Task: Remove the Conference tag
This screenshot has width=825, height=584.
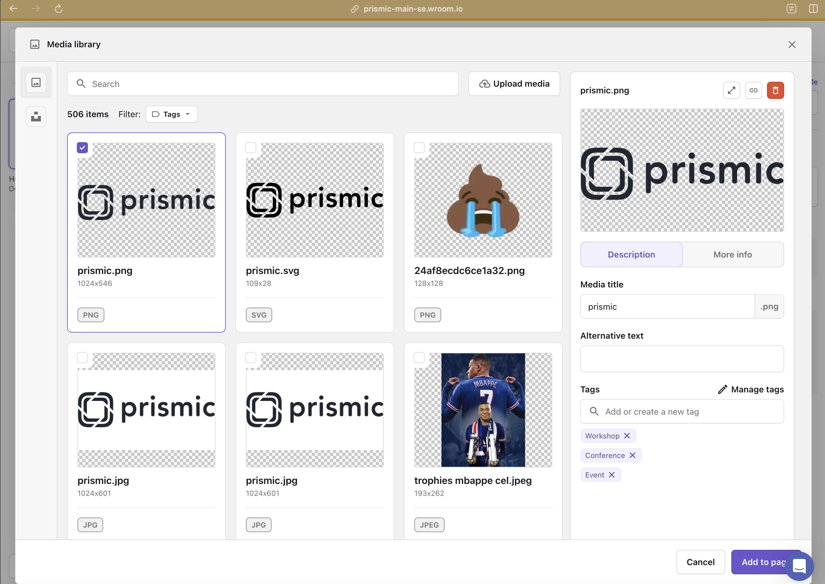Action: tap(632, 455)
